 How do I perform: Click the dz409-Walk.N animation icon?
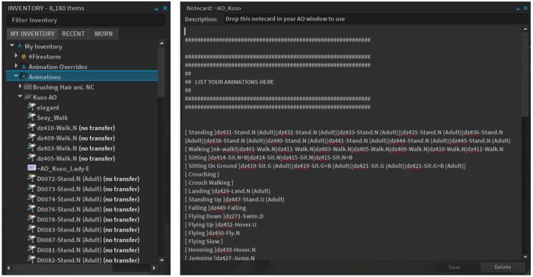tap(31, 138)
